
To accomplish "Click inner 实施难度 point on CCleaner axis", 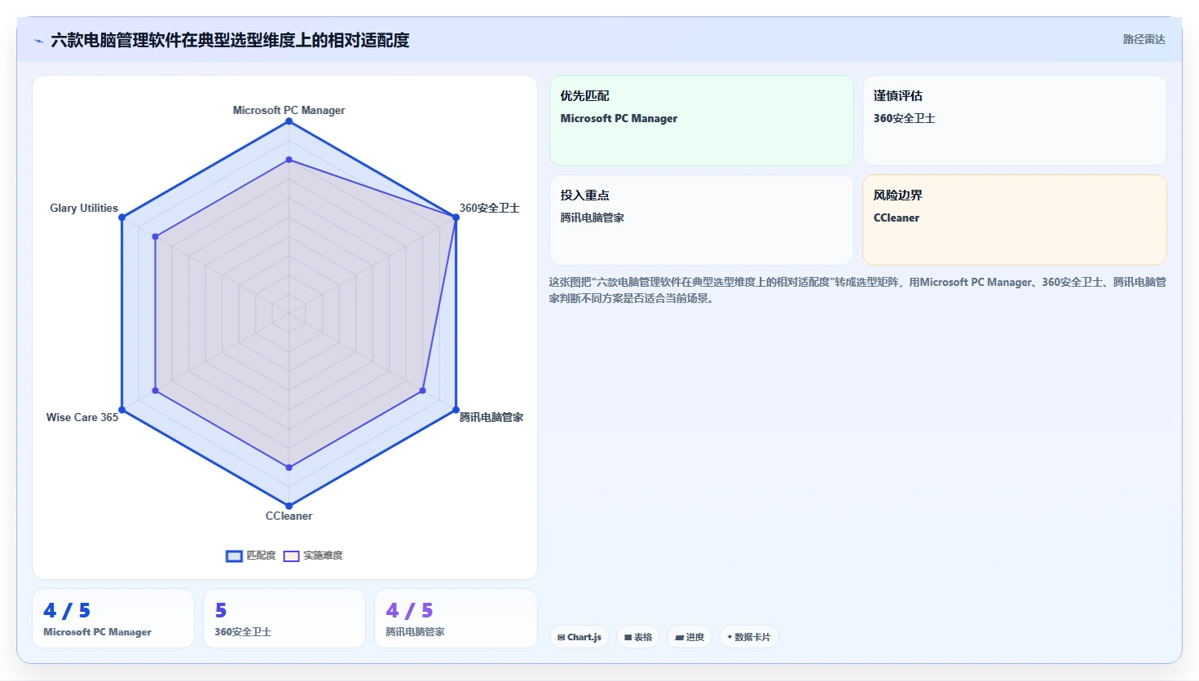I will pyautogui.click(x=289, y=468).
